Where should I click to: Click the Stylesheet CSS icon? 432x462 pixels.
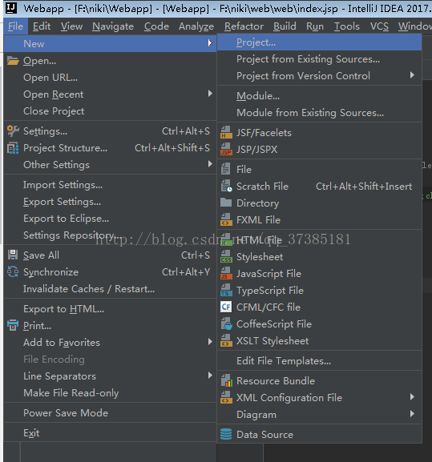(x=226, y=257)
